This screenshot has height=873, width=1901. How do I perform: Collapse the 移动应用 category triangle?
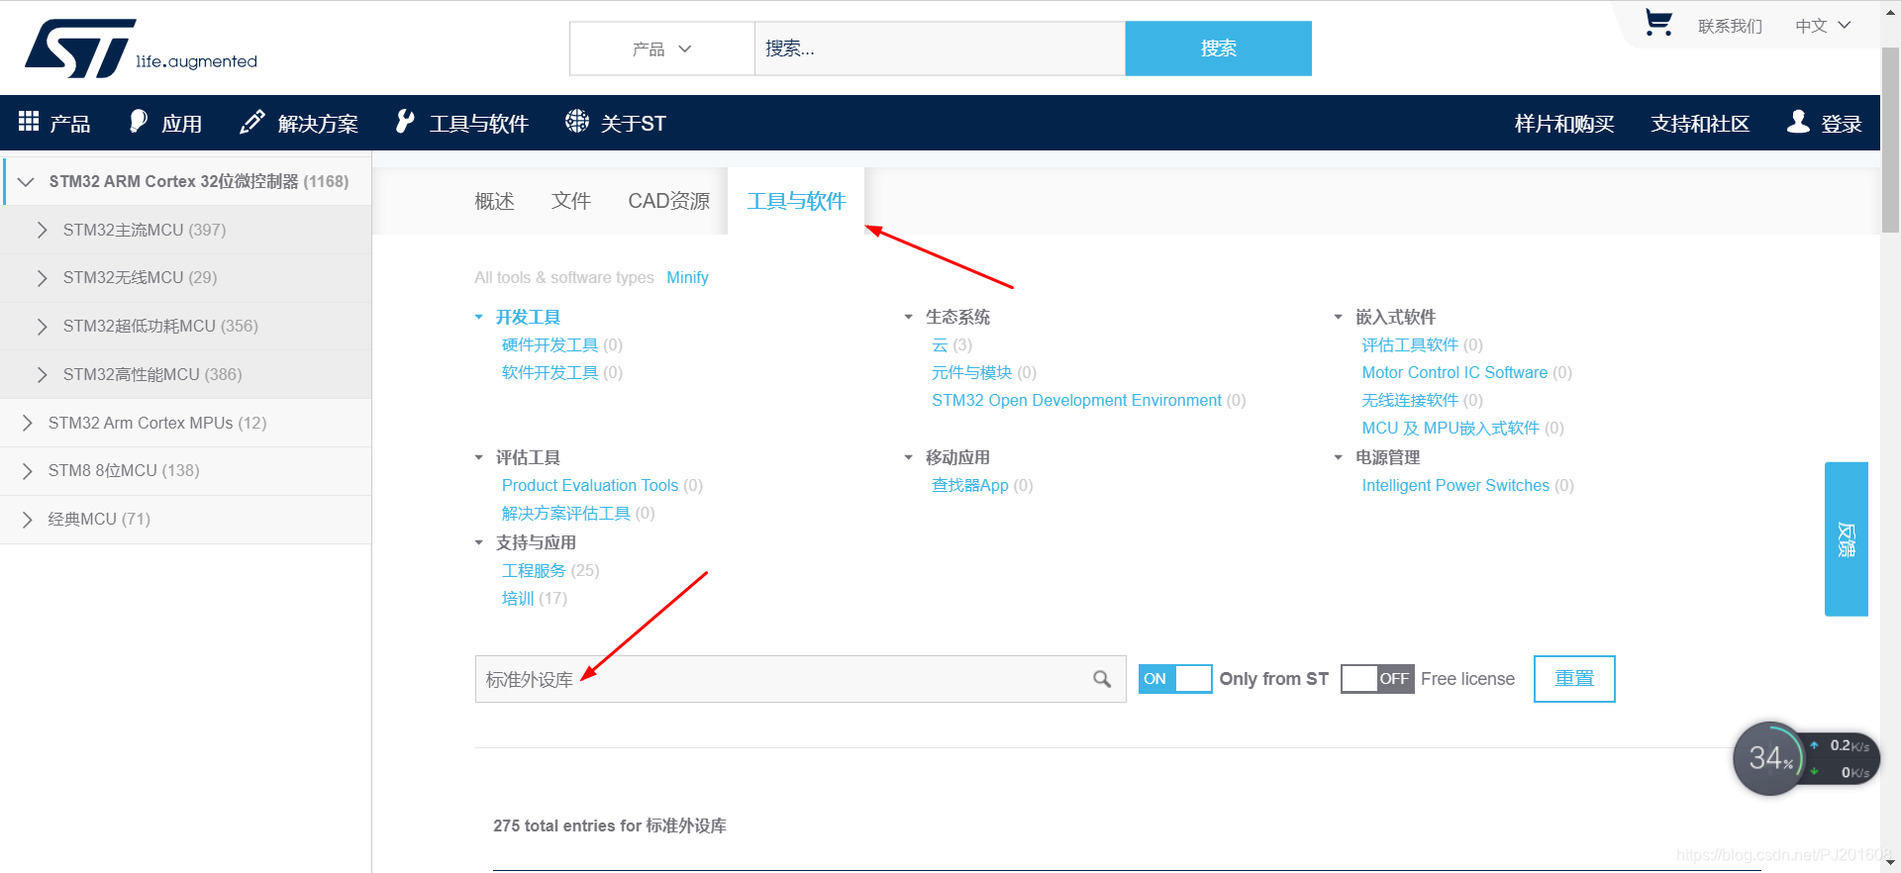coord(909,457)
